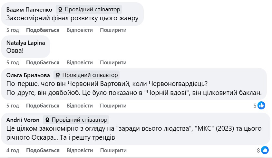Reply to Natalya Lapina's Овва! comment
This screenshot has height=158, width=272.
[x=80, y=62]
